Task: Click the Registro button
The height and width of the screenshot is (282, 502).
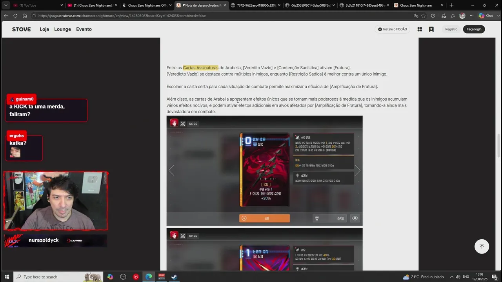Action: coord(451,29)
